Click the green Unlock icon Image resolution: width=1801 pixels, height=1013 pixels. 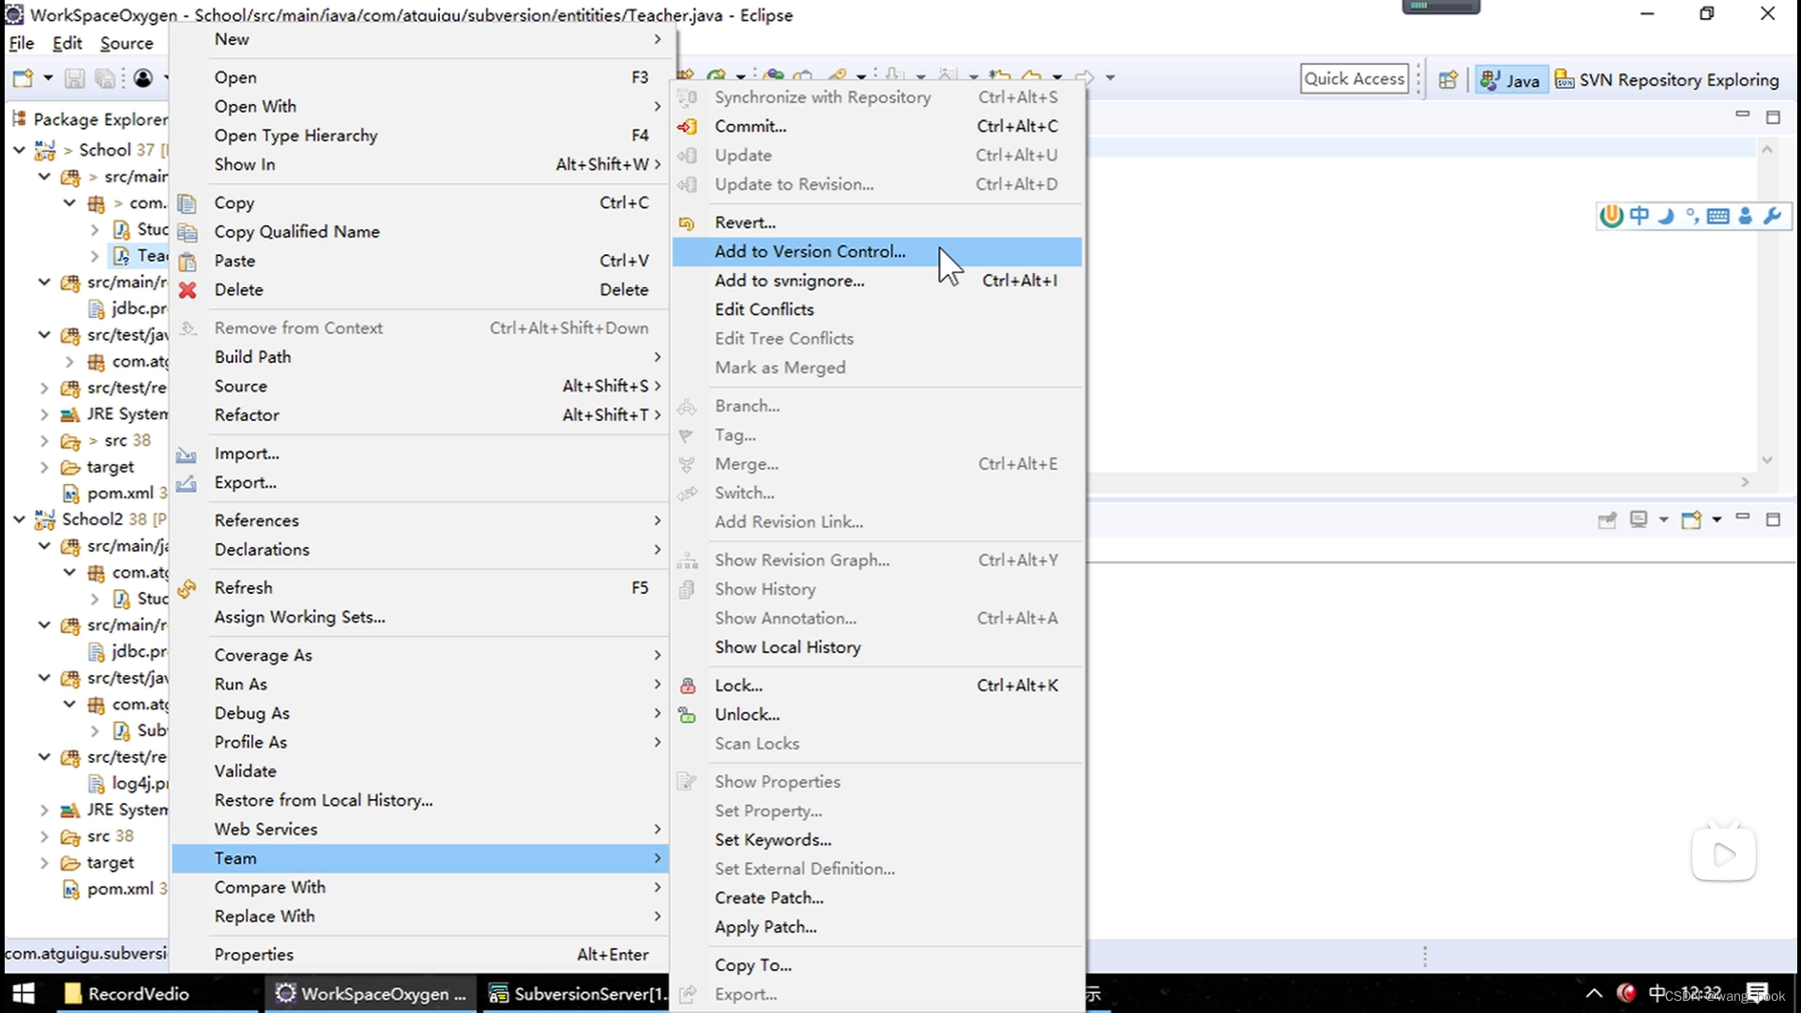688,715
